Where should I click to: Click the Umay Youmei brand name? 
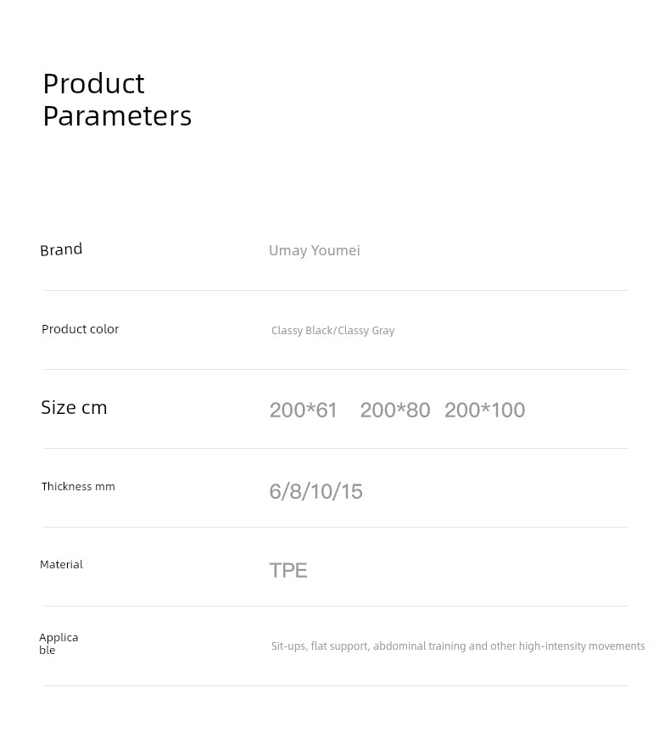[315, 250]
